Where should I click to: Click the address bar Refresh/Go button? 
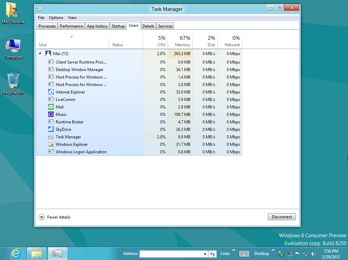(x=212, y=254)
